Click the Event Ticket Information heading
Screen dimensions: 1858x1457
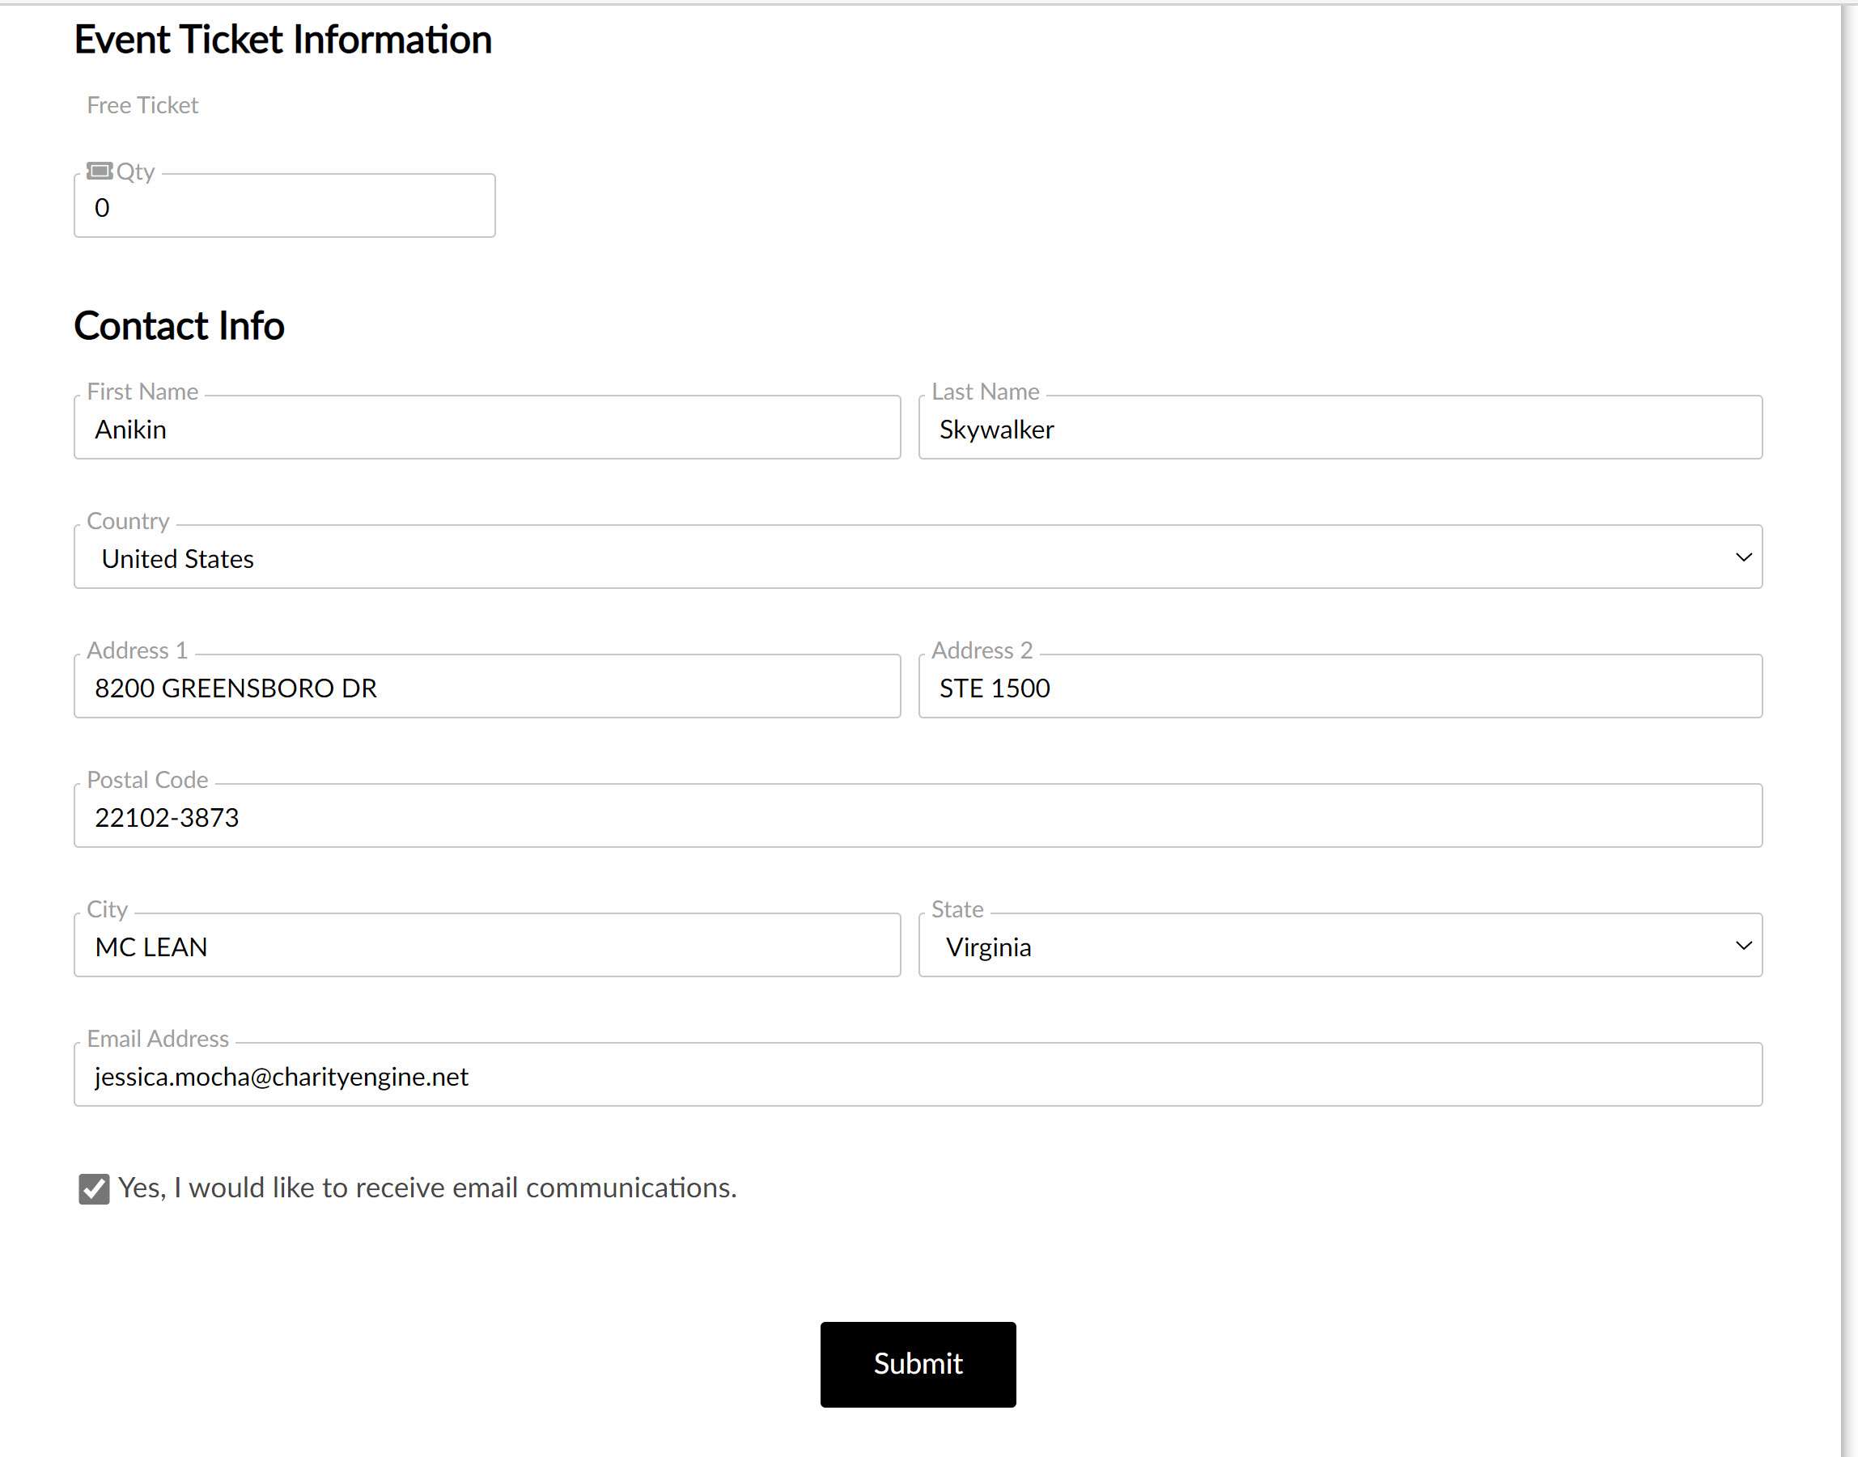click(x=283, y=40)
